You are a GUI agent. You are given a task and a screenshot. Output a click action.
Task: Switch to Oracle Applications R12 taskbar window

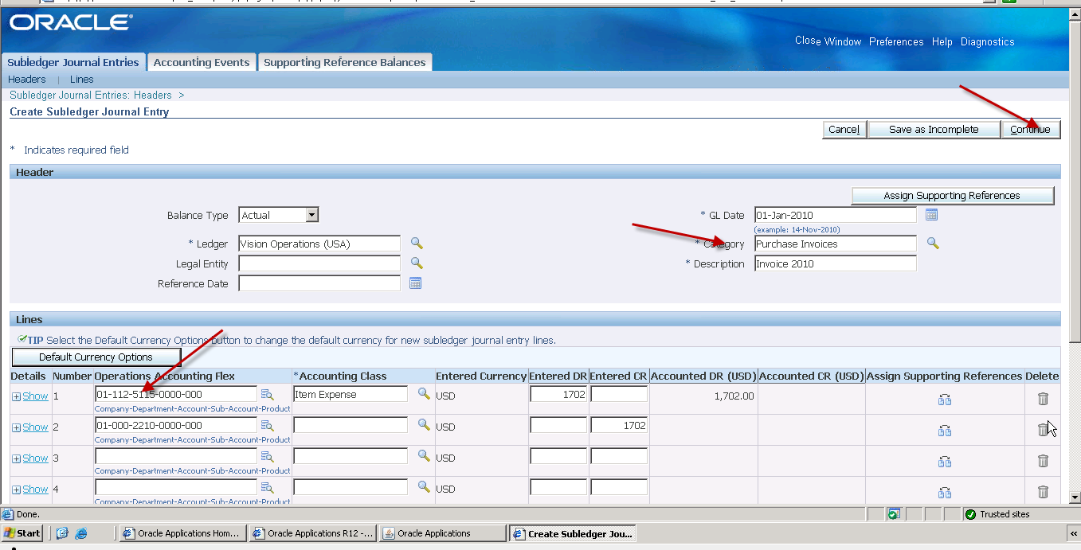[312, 533]
